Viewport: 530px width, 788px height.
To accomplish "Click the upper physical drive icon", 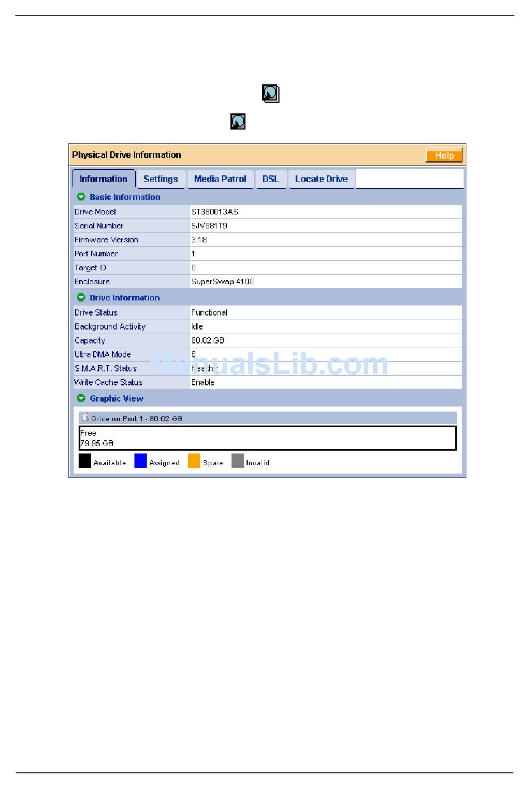I will click(271, 93).
